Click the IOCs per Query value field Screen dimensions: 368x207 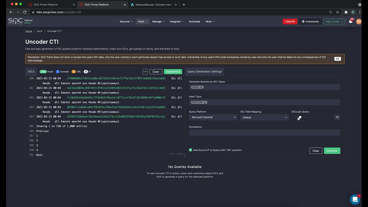click(337, 117)
